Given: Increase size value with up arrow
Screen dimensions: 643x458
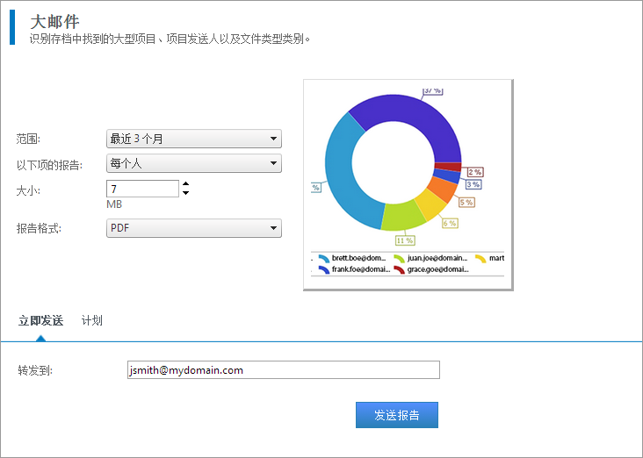Looking at the screenshot, I should (x=185, y=184).
